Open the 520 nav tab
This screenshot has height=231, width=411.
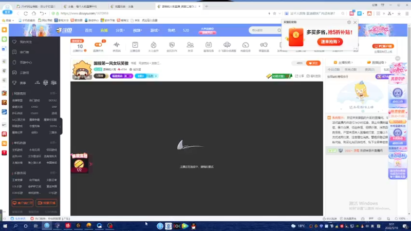pyautogui.click(x=186, y=30)
